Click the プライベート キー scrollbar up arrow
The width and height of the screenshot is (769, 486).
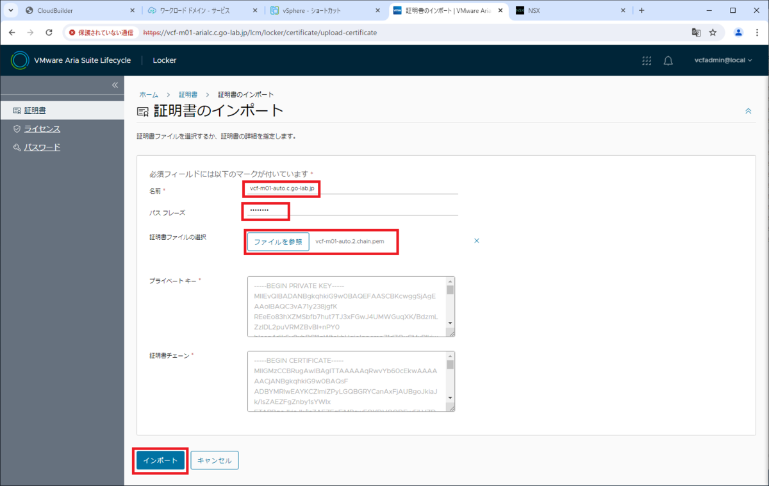(x=450, y=281)
